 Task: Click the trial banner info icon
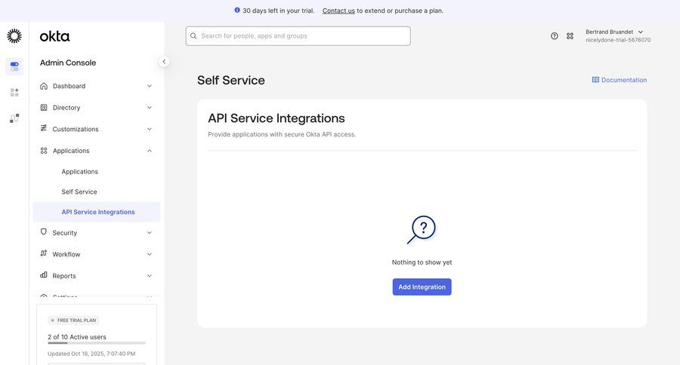tap(237, 10)
